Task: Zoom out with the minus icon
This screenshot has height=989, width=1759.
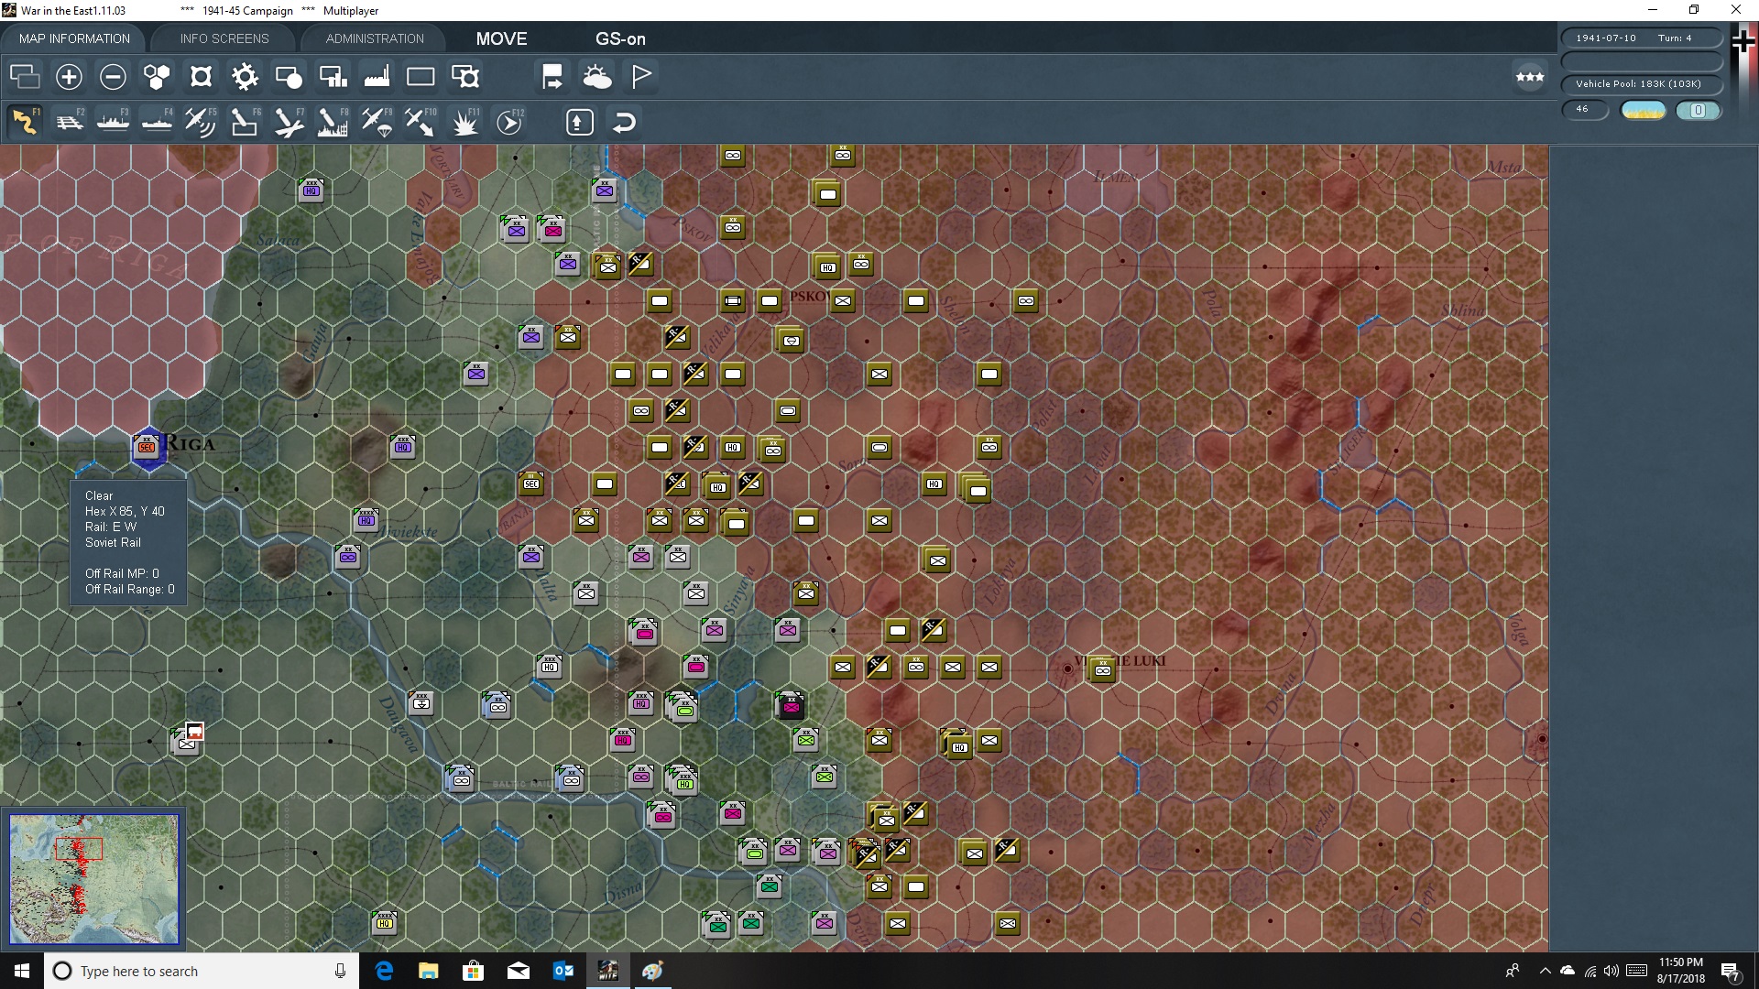Action: [113, 77]
